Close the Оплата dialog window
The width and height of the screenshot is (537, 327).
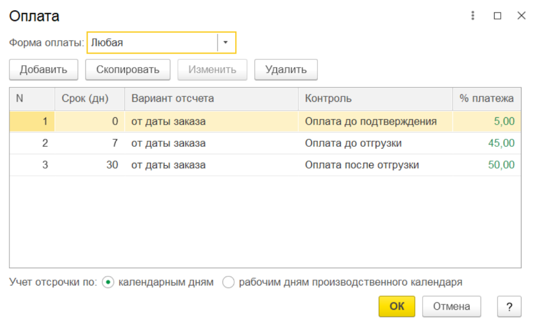click(522, 16)
